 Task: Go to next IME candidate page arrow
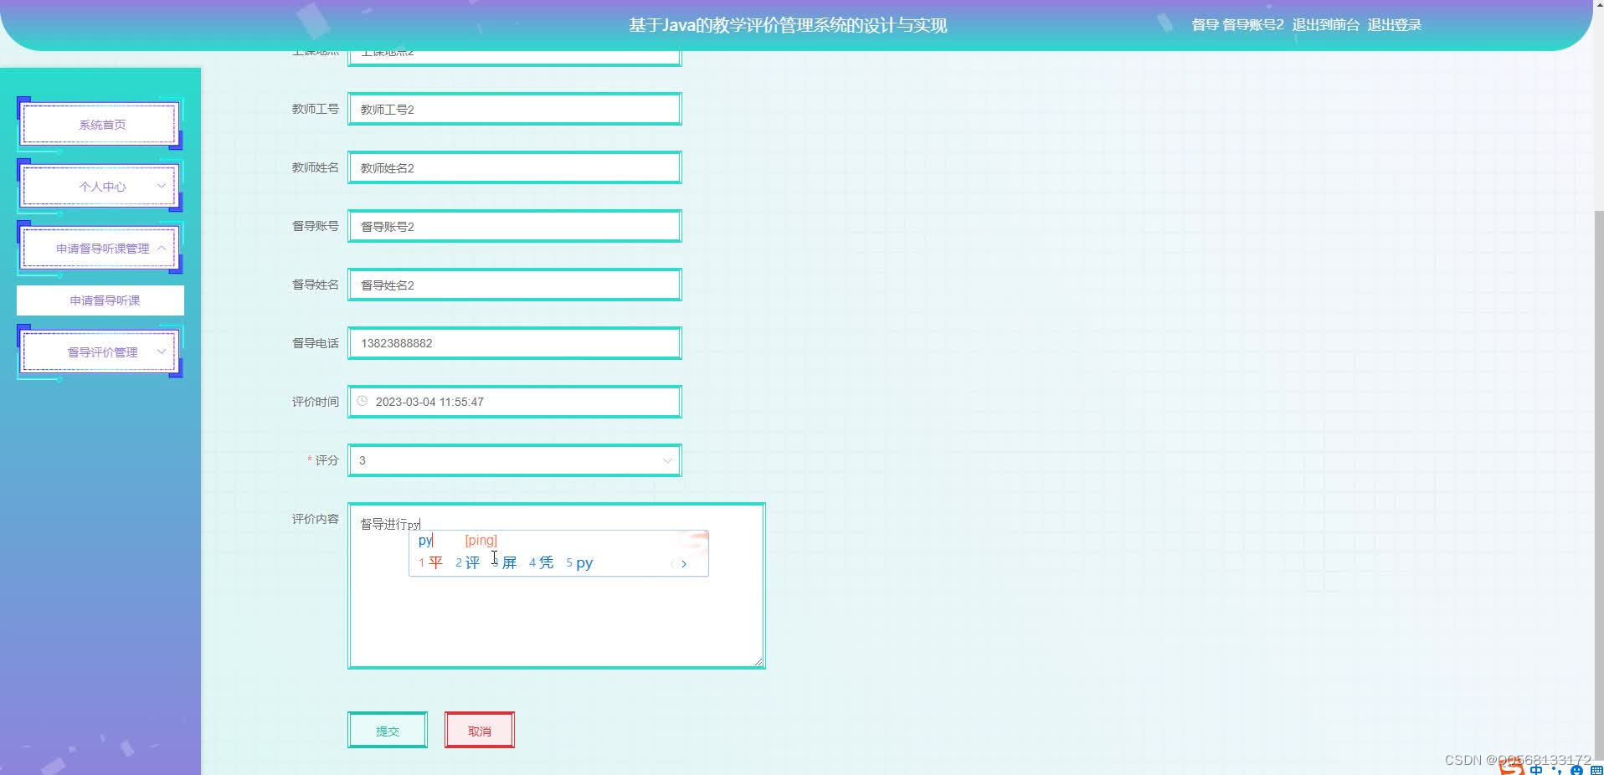coord(684,563)
